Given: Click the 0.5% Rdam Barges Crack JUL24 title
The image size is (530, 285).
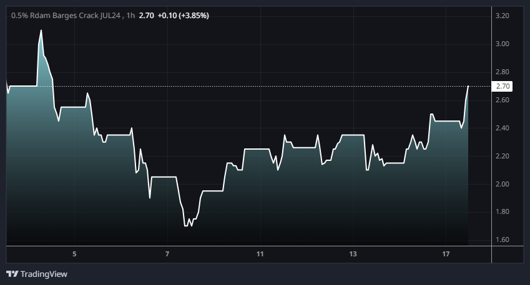Looking at the screenshot, I should tap(65, 15).
